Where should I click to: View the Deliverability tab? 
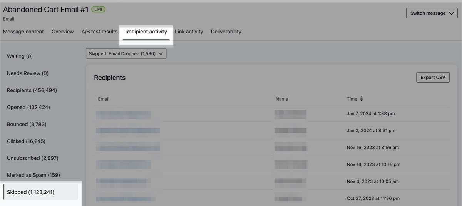click(226, 32)
